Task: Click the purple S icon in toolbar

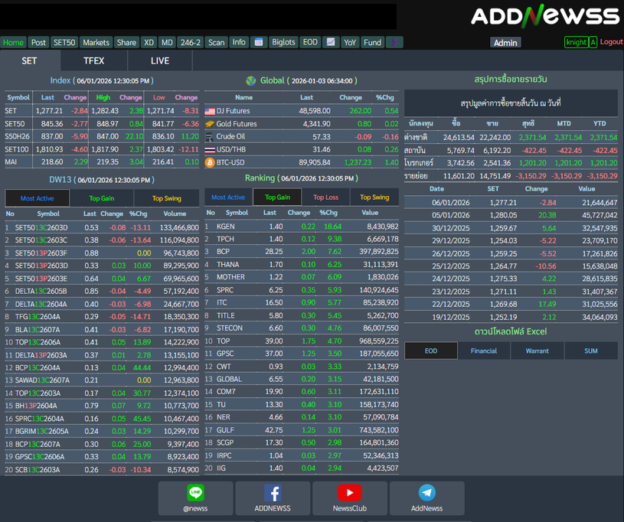Action: click(394, 43)
